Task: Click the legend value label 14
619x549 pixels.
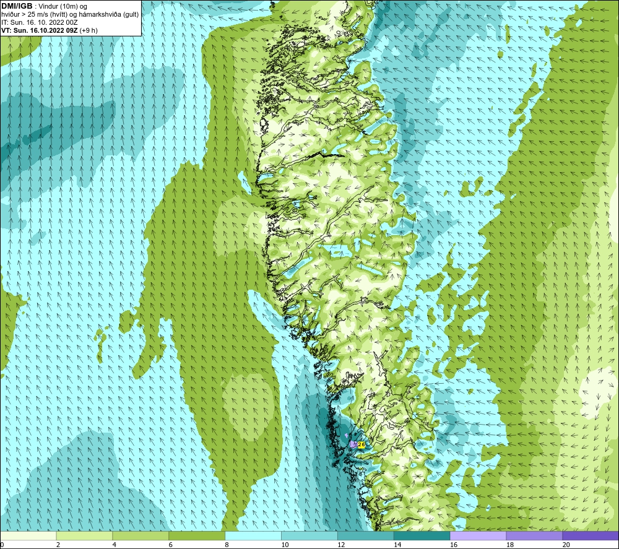Action: pyautogui.click(x=397, y=545)
